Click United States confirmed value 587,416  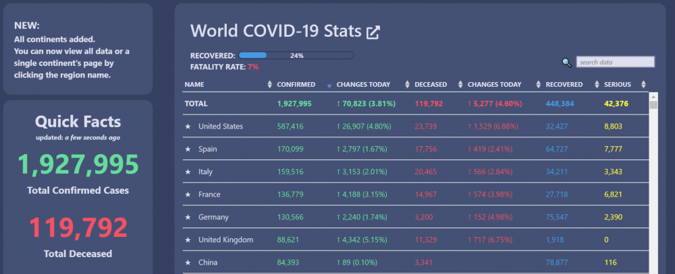click(290, 127)
